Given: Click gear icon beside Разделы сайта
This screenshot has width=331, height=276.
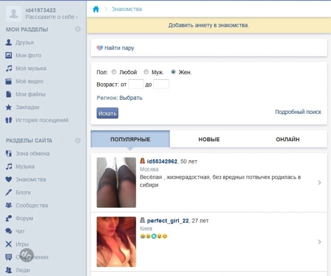Looking at the screenshot, I should [78, 140].
